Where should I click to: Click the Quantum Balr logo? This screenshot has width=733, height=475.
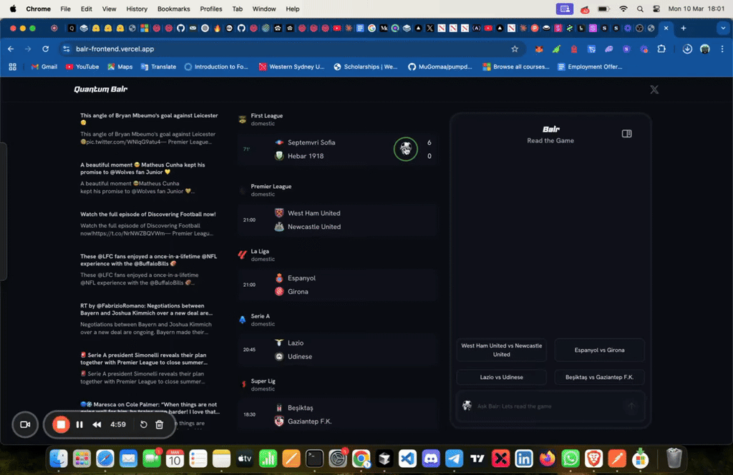100,89
